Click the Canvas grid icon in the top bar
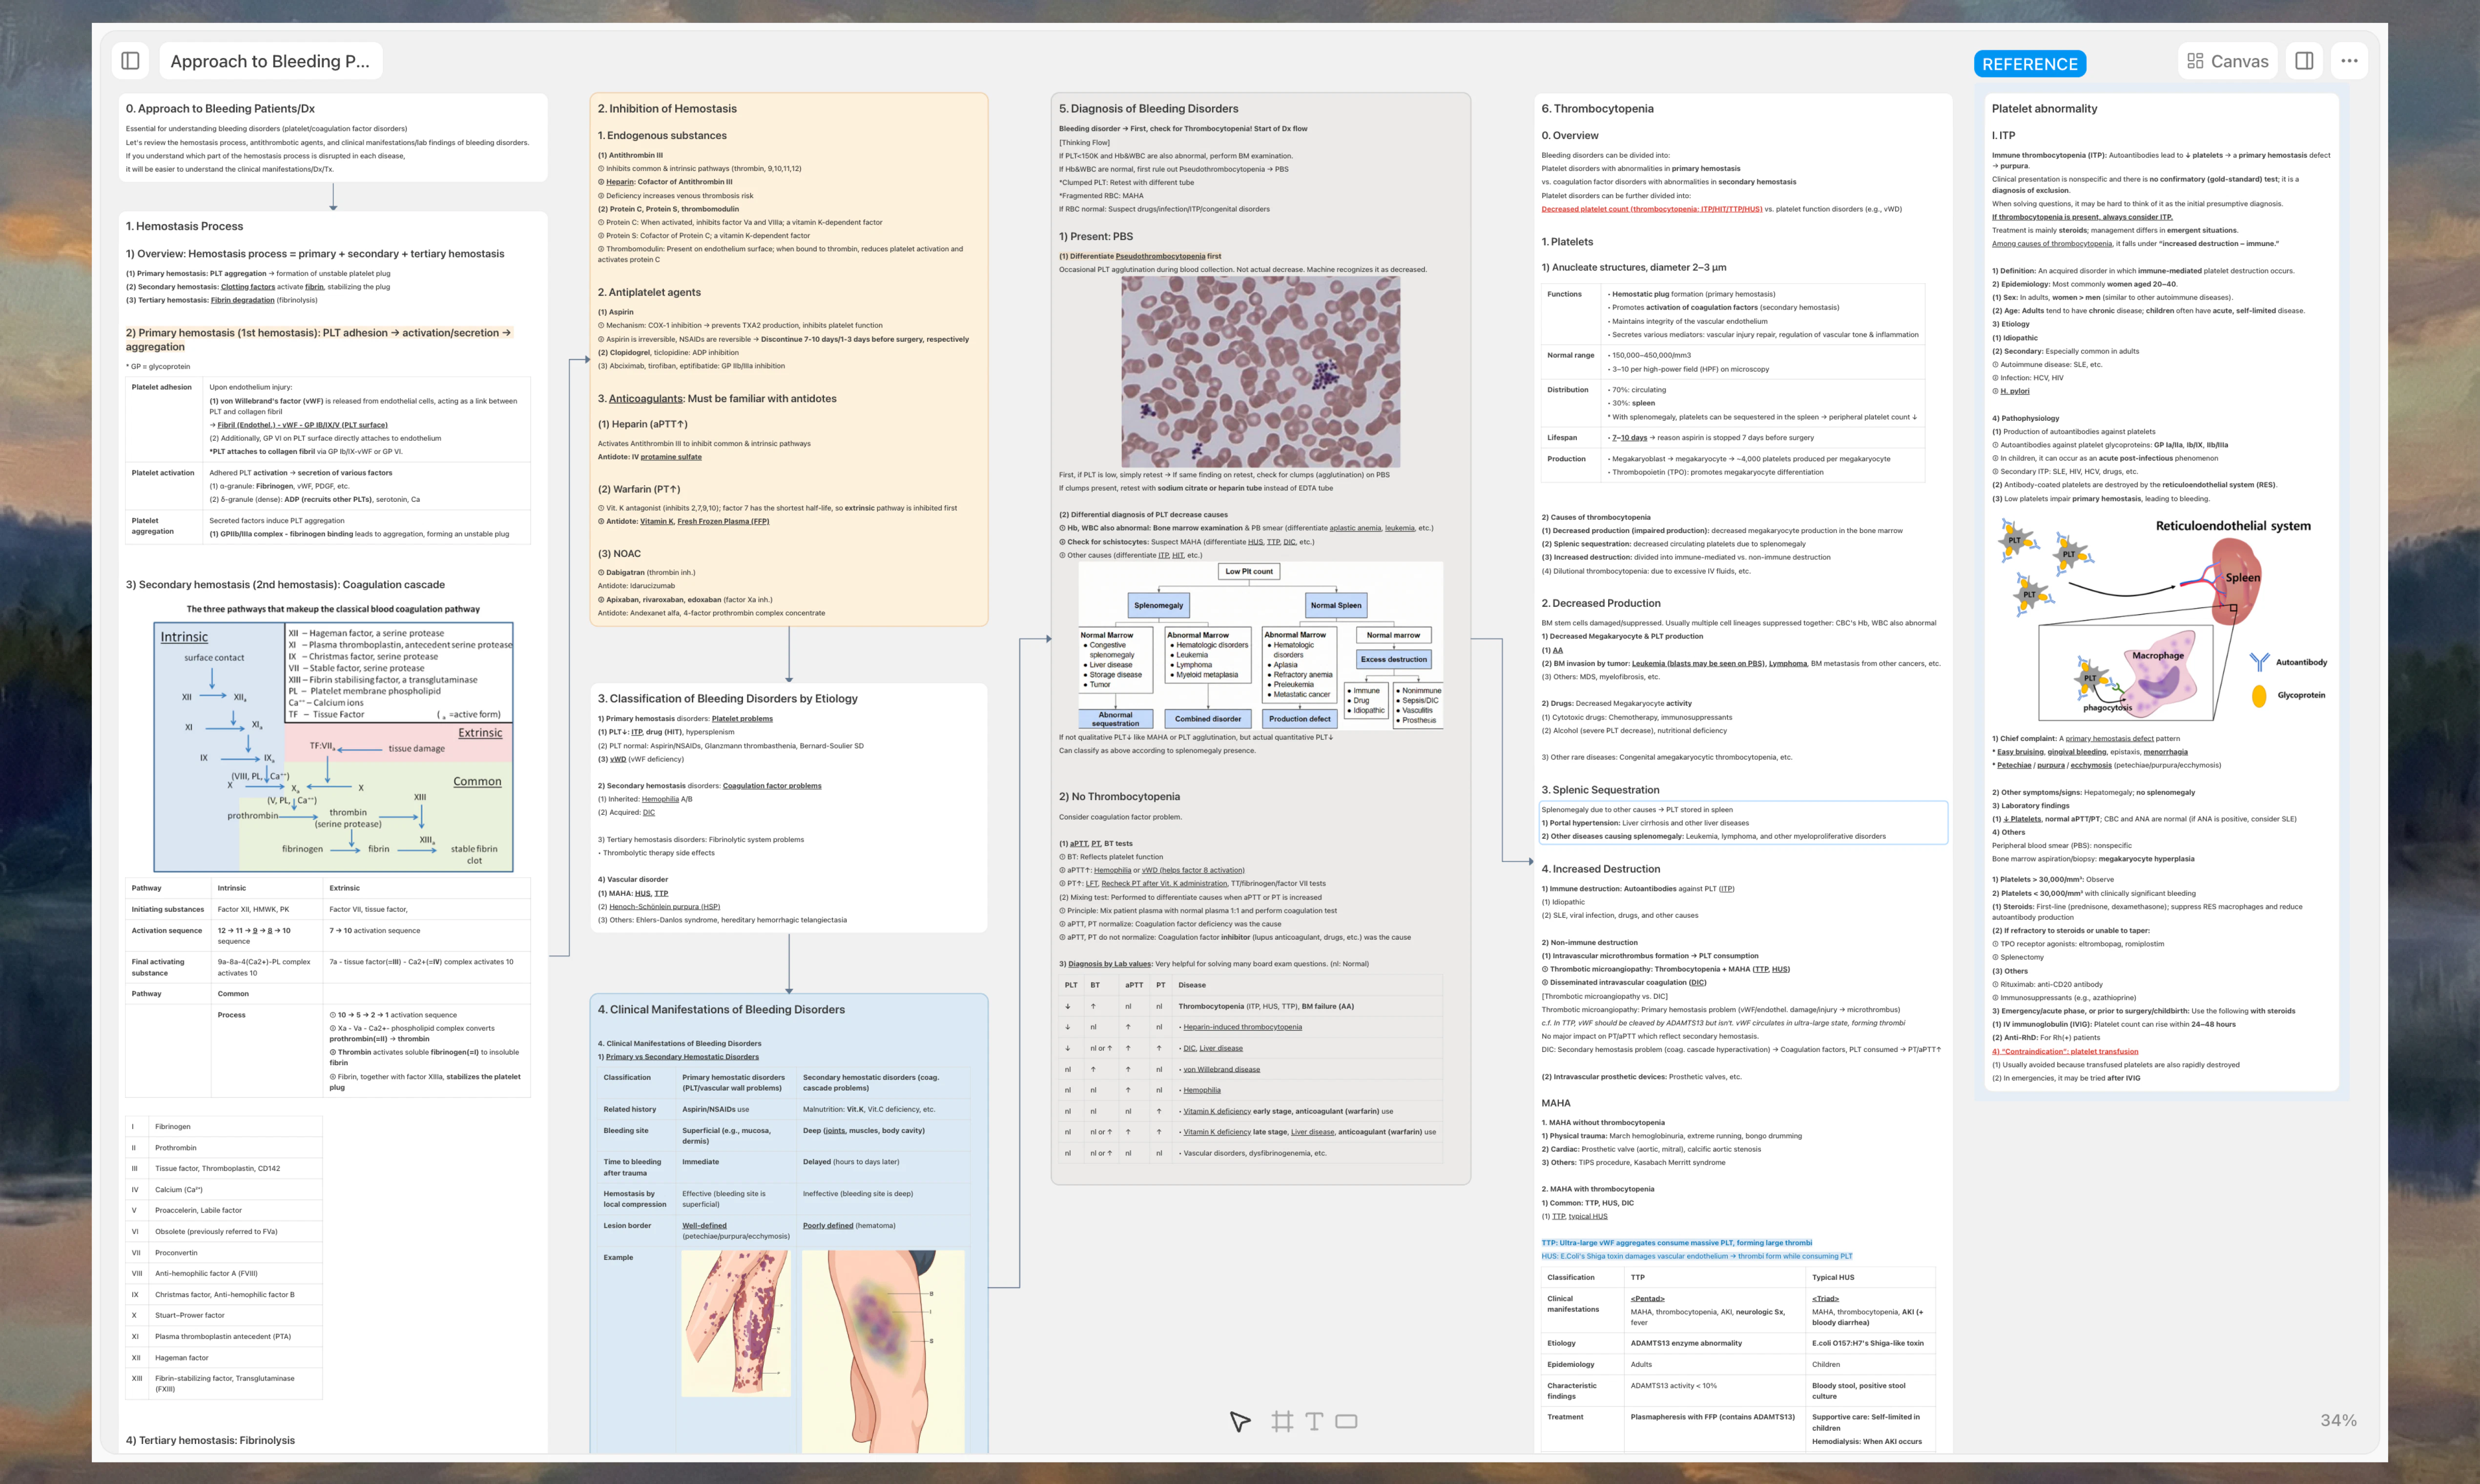Image resolution: width=2480 pixels, height=1484 pixels. [x=2196, y=60]
